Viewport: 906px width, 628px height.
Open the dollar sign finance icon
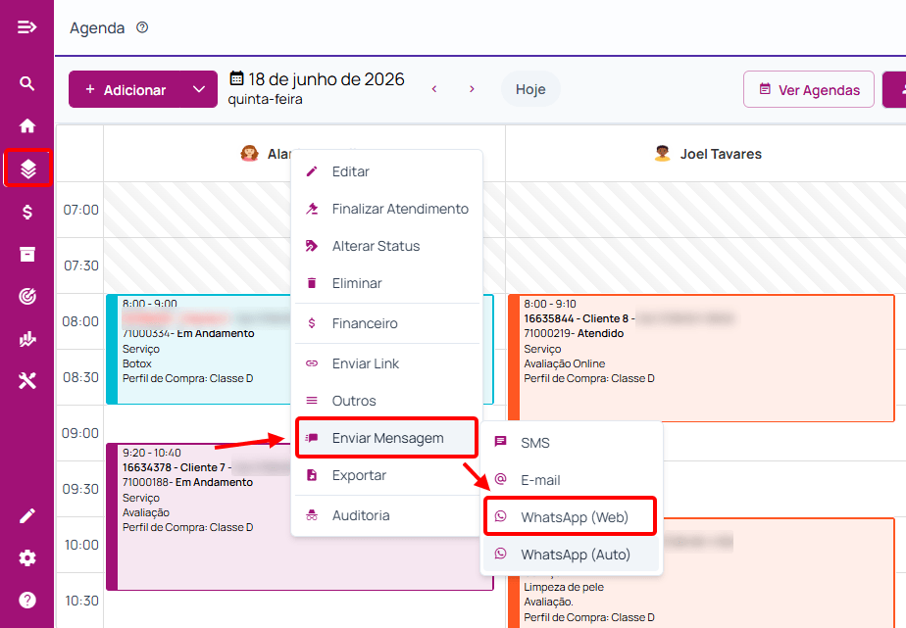coord(27,212)
